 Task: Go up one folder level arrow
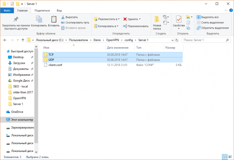coord(21,40)
